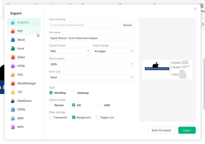Viewport: 205px width, 144px height.
Task: Click the HTML export icon
Action: 13,66
